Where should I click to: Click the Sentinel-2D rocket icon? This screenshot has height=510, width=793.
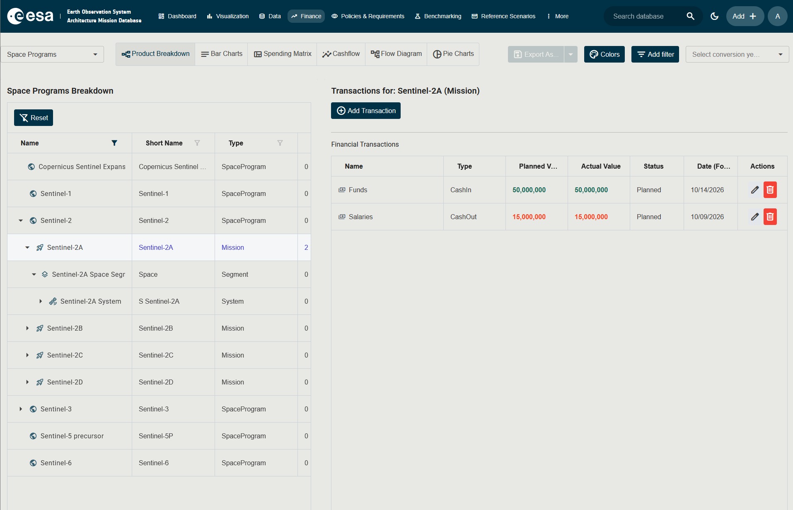pyautogui.click(x=40, y=382)
